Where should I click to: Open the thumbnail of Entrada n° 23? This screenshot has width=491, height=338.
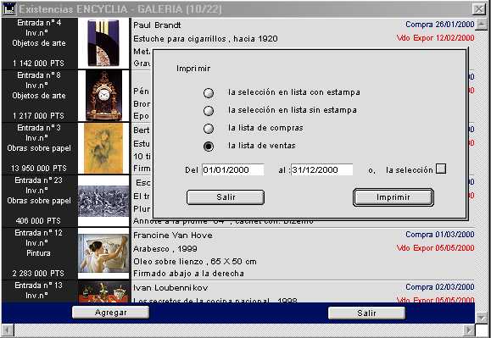(103, 201)
